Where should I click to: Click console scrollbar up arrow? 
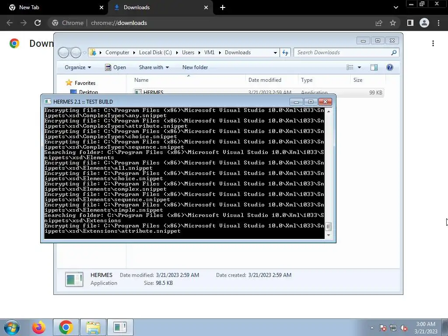[329, 112]
